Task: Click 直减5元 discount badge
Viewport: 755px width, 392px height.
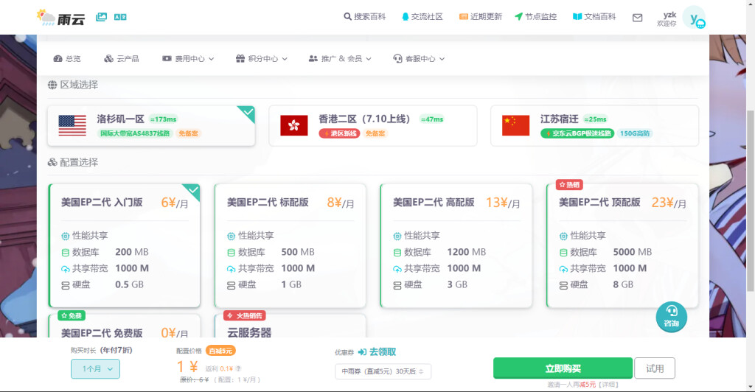Action: pos(220,351)
